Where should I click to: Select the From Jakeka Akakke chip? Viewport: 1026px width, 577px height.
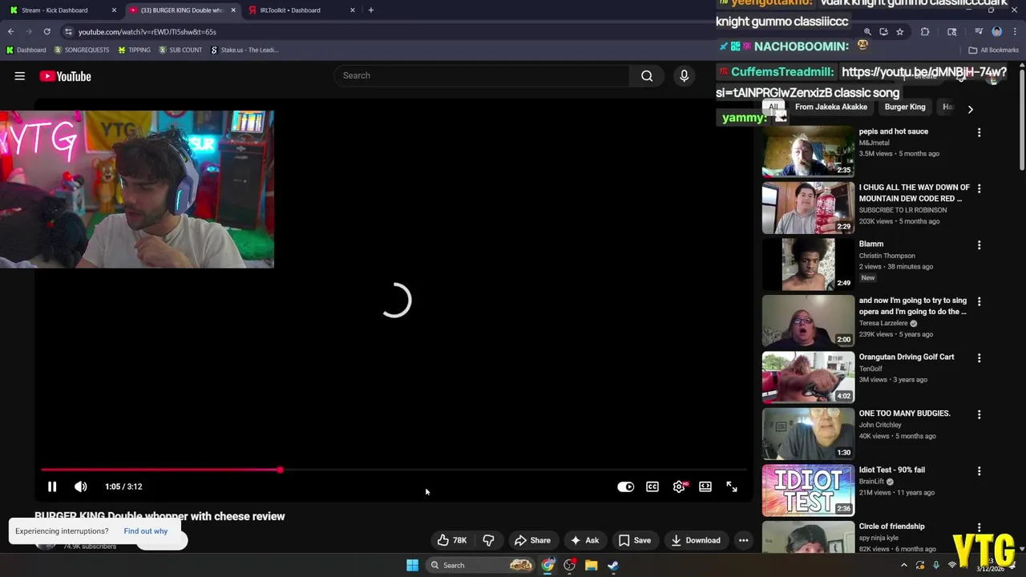(x=831, y=107)
